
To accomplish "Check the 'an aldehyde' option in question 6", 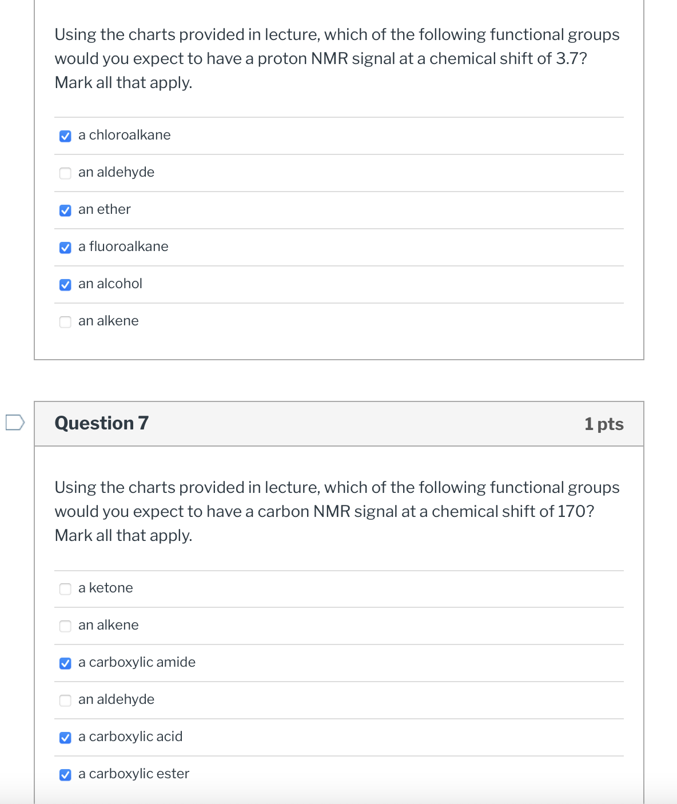I will (x=65, y=173).
